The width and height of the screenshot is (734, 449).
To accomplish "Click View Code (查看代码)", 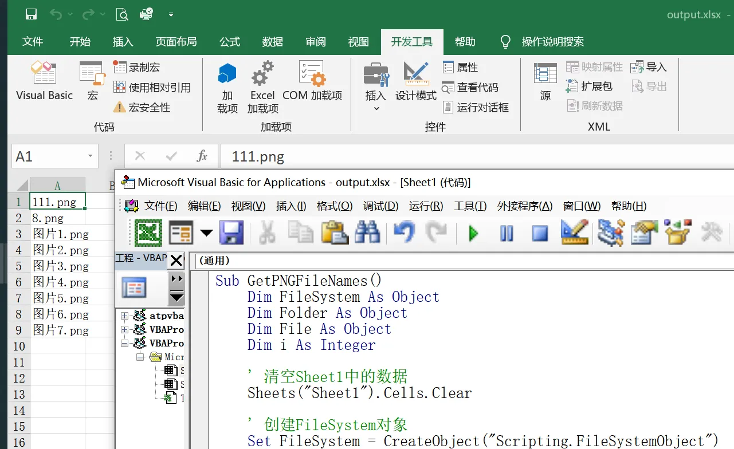I will (x=470, y=87).
